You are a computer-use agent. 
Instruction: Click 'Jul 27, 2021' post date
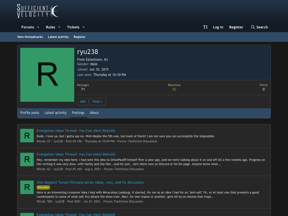coord(92,201)
